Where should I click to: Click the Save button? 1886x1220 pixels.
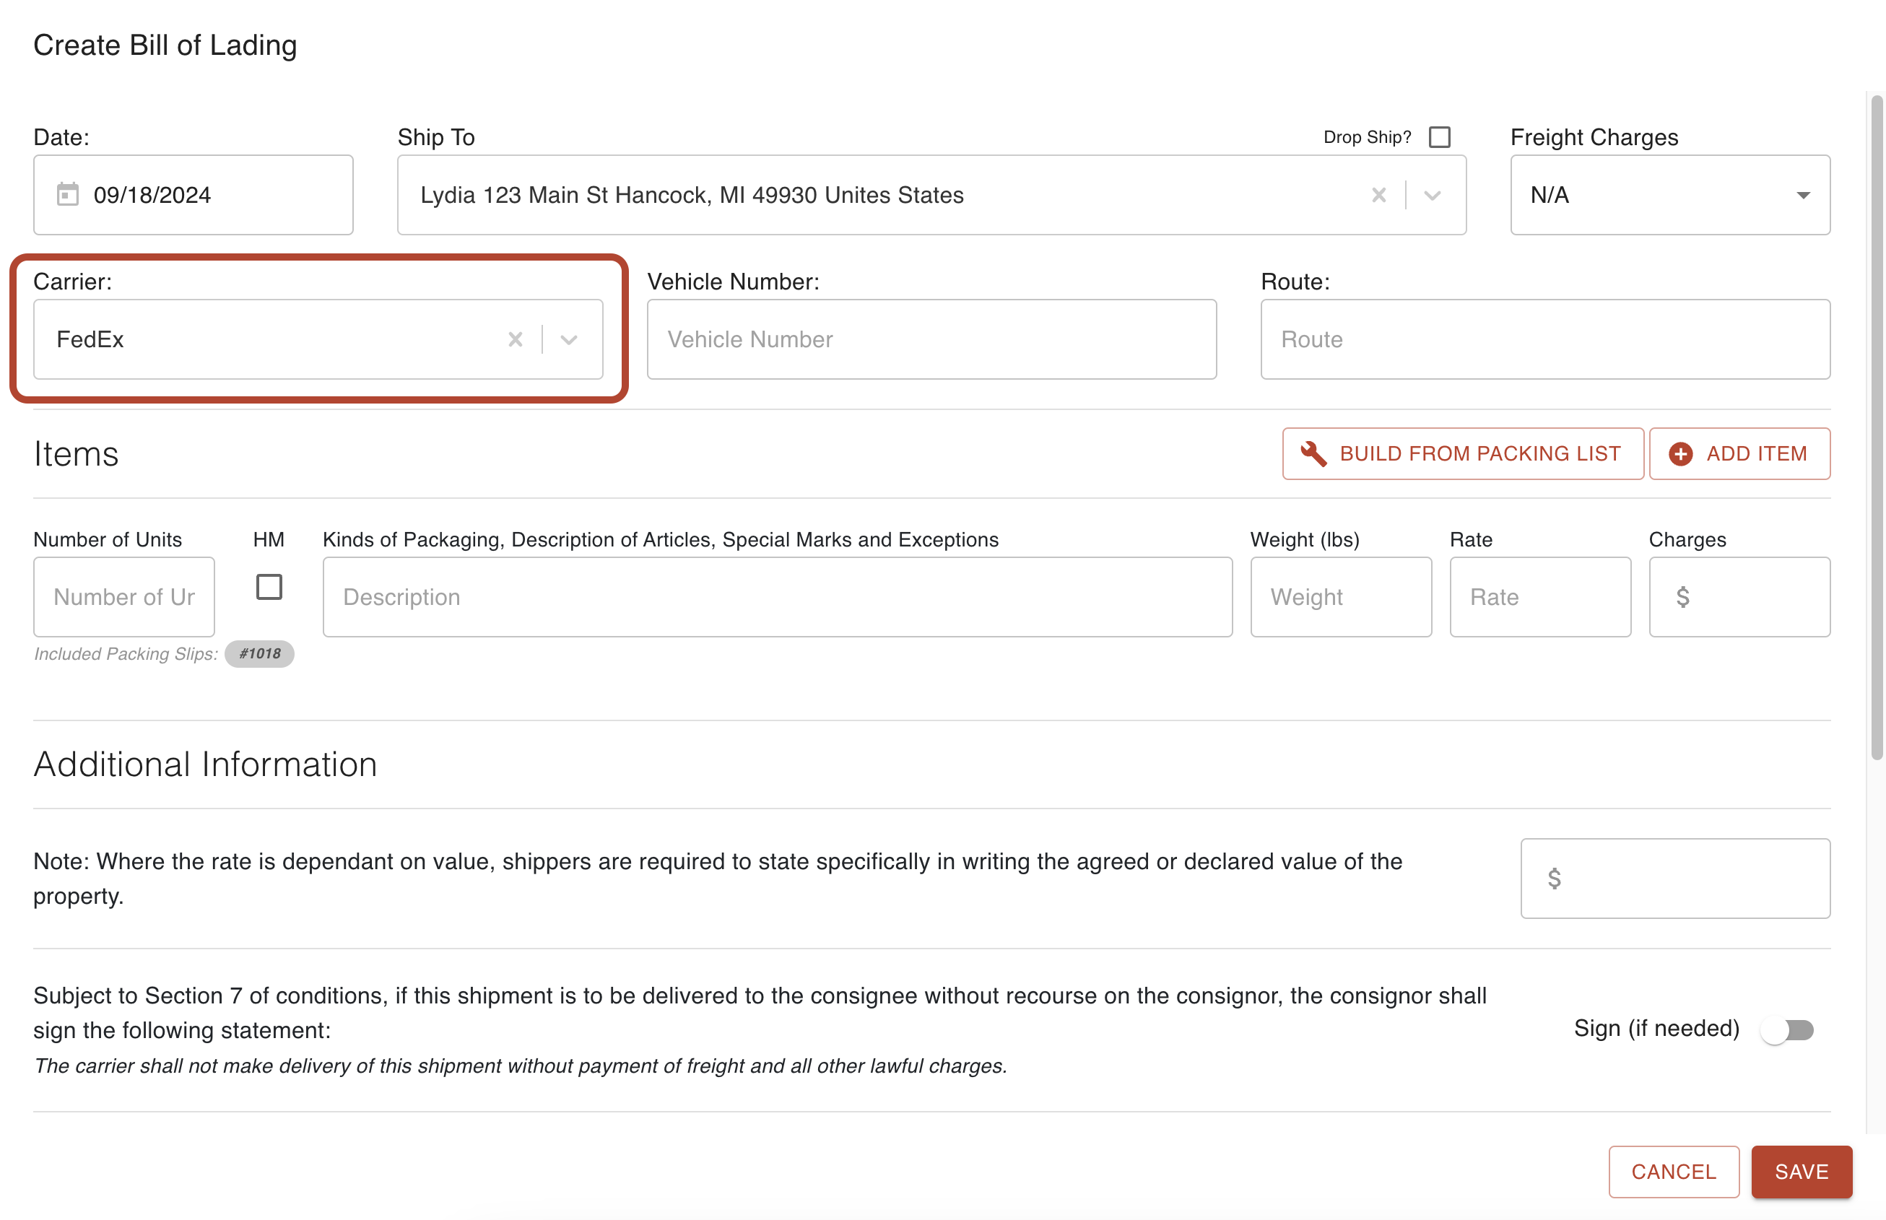pos(1801,1170)
